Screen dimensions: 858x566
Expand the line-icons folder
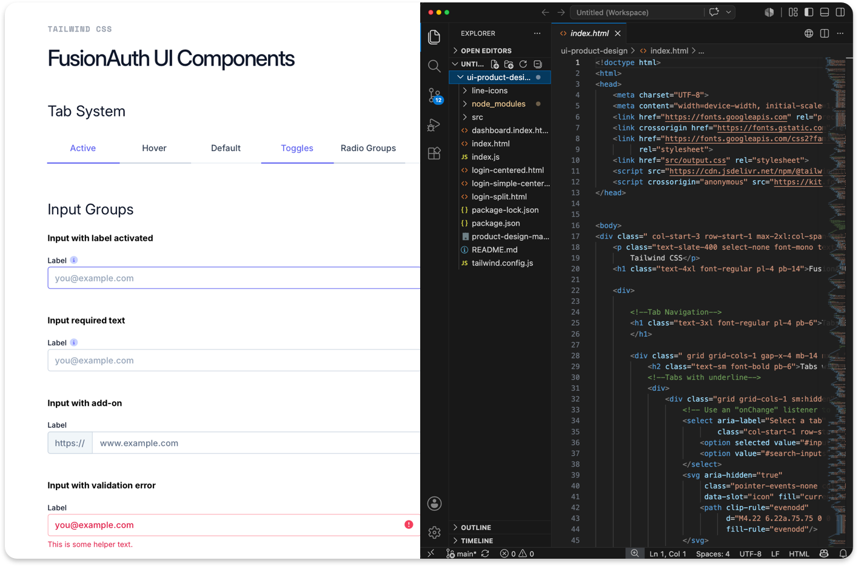click(x=501, y=91)
